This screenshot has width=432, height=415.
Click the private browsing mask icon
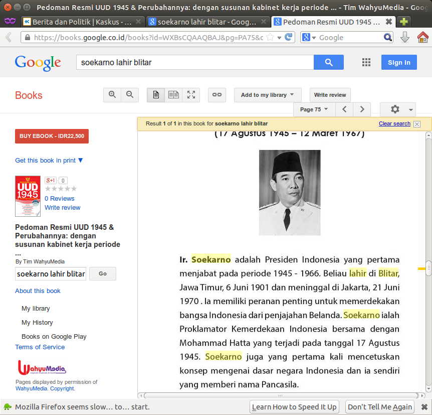(x=10, y=21)
